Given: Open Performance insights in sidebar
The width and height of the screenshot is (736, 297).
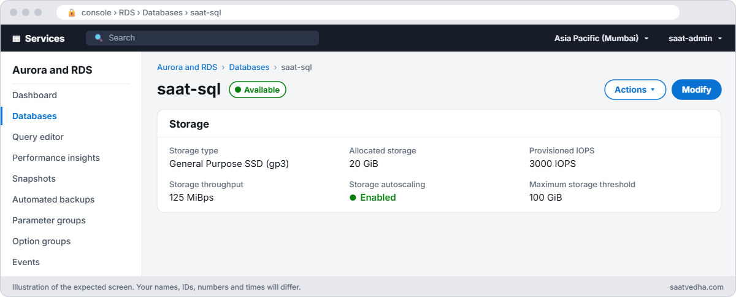Looking at the screenshot, I should tap(56, 158).
